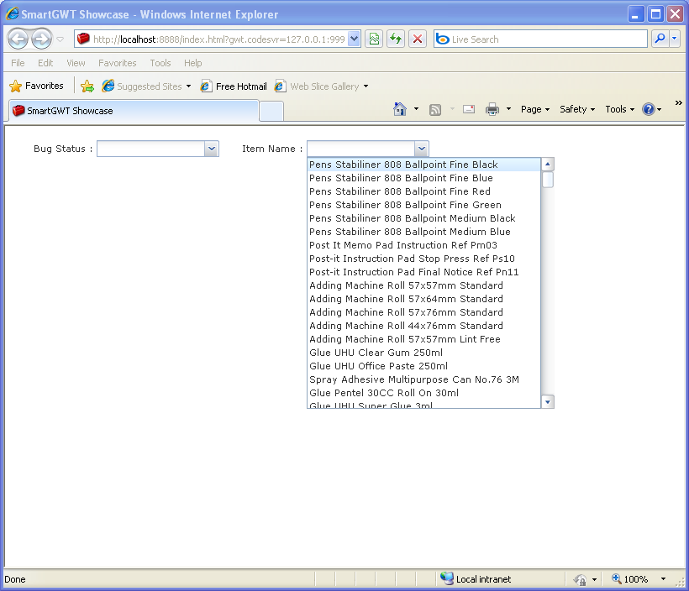Click the blue Help question mark icon
Image resolution: width=689 pixels, height=591 pixels.
649,109
